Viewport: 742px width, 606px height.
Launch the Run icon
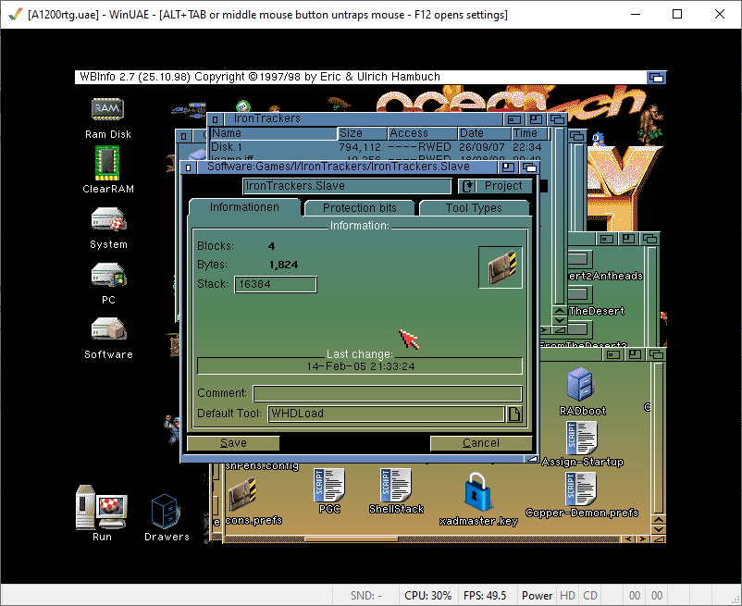(x=101, y=507)
